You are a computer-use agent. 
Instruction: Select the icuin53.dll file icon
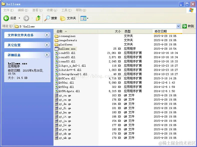click(56, 57)
